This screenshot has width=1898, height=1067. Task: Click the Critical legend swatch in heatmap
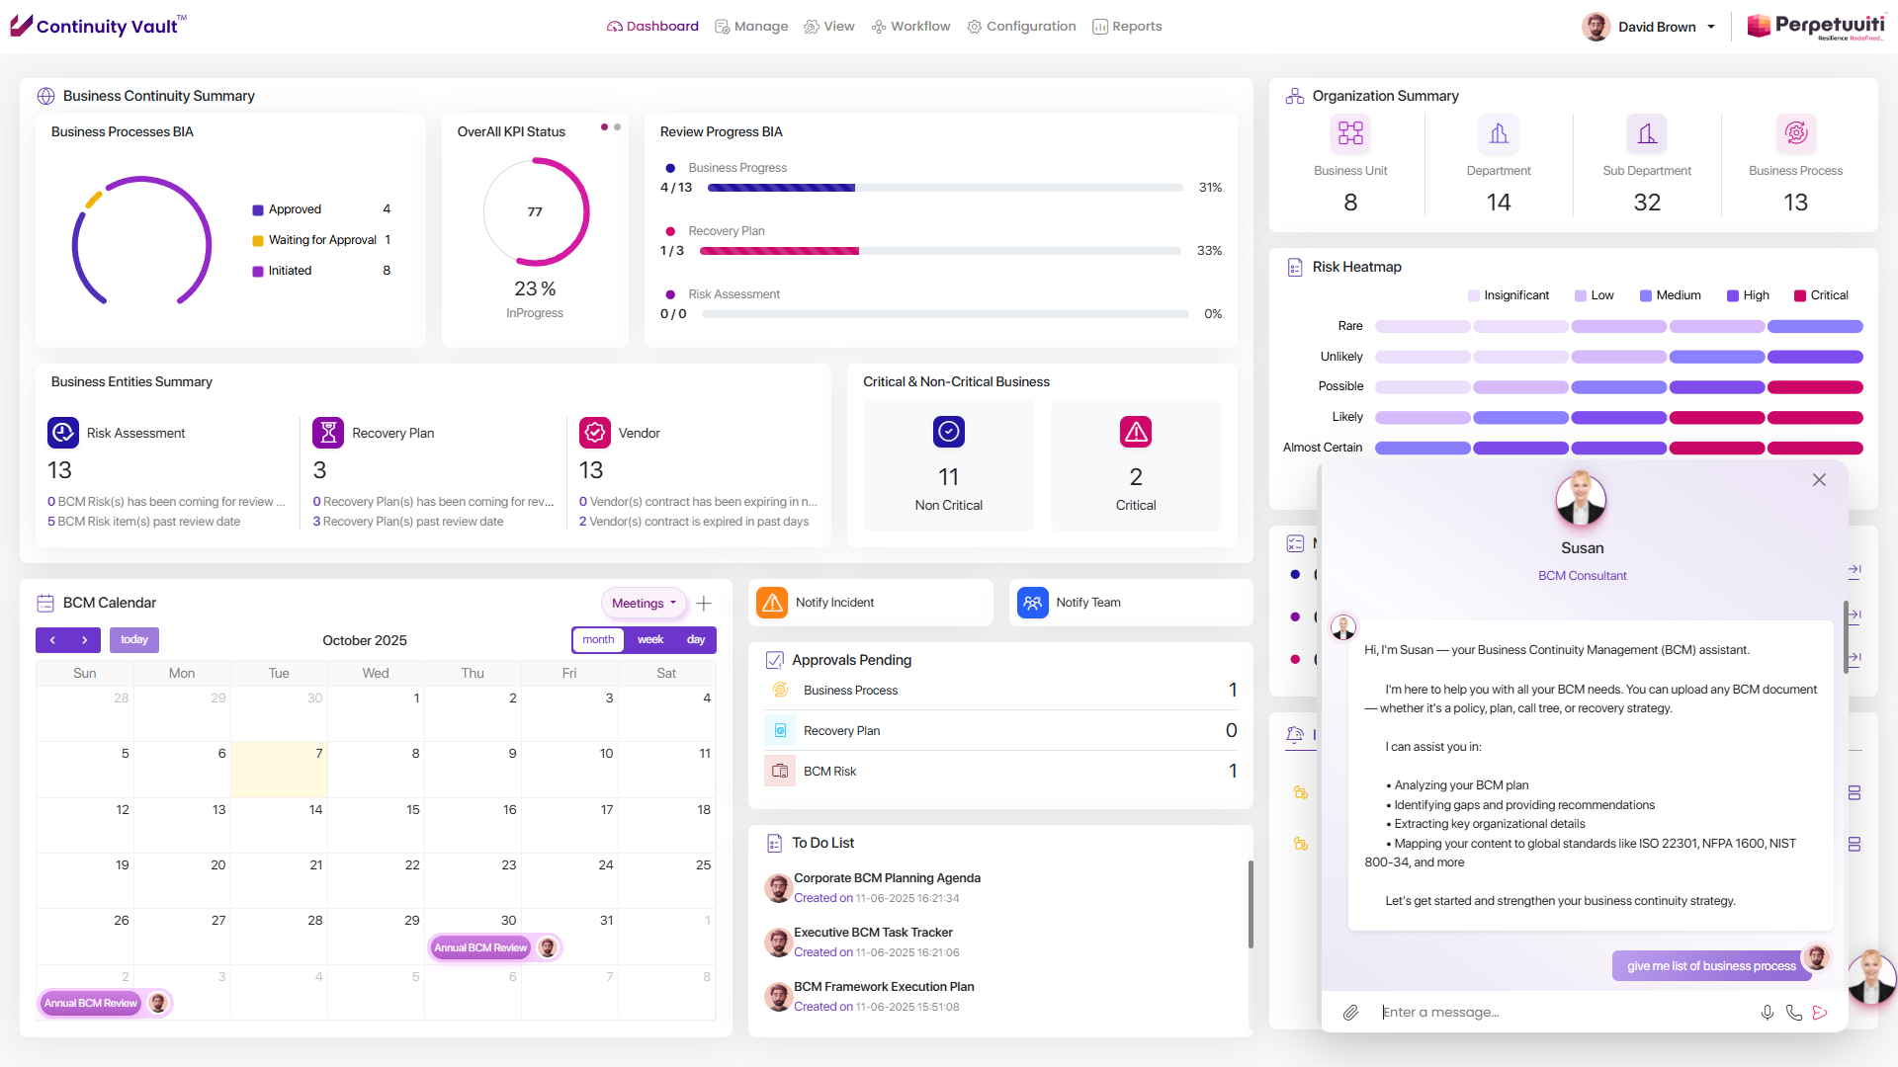[1800, 295]
